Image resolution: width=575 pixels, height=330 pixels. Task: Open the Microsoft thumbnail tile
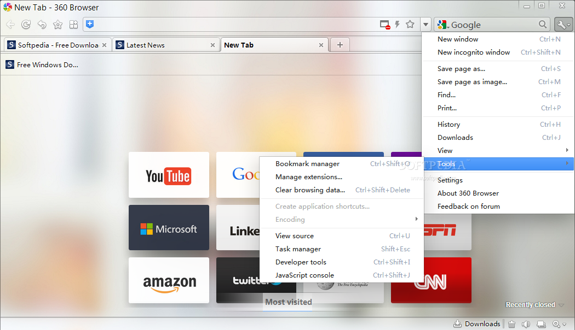pos(169,228)
